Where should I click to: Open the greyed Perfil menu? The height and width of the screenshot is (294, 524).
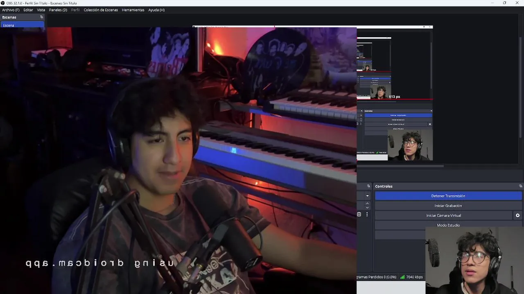click(75, 10)
